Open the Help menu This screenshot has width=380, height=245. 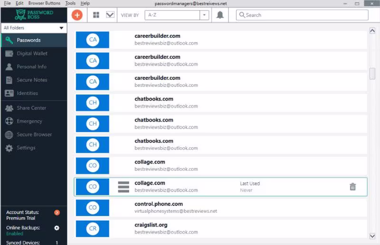85,3
